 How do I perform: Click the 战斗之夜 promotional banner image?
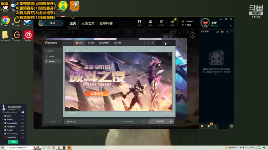tap(118, 82)
